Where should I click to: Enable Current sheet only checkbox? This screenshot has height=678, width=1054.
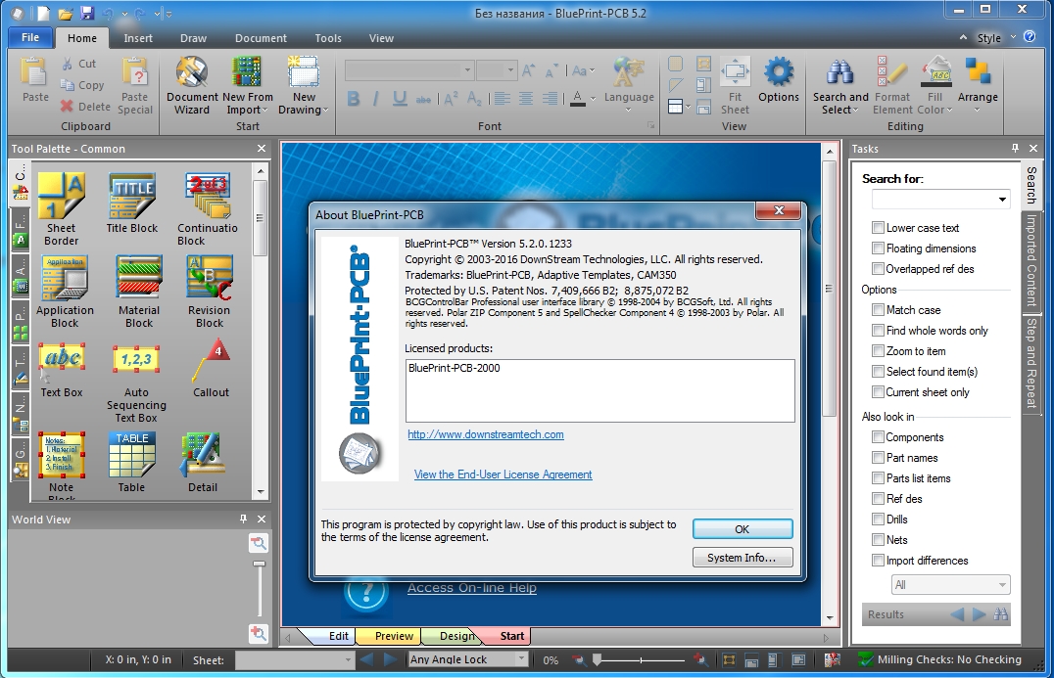878,392
